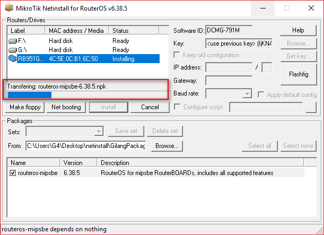Click the RB951G router device icon

click(12, 59)
